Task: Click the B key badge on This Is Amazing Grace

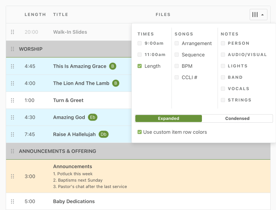Action: click(113, 66)
